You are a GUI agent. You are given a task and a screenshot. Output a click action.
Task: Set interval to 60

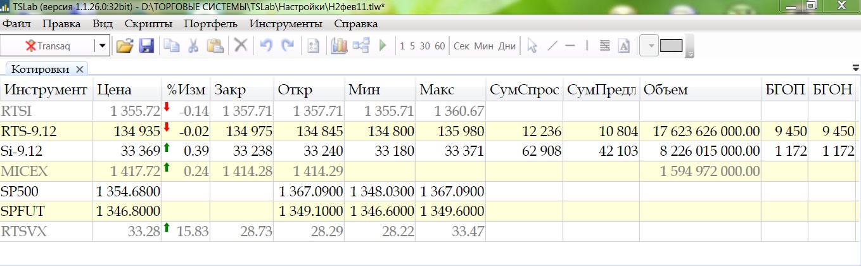[440, 46]
